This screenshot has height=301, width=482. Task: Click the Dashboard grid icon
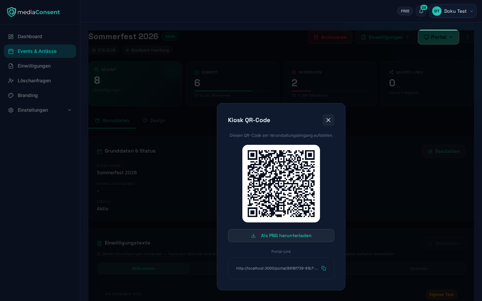click(11, 36)
